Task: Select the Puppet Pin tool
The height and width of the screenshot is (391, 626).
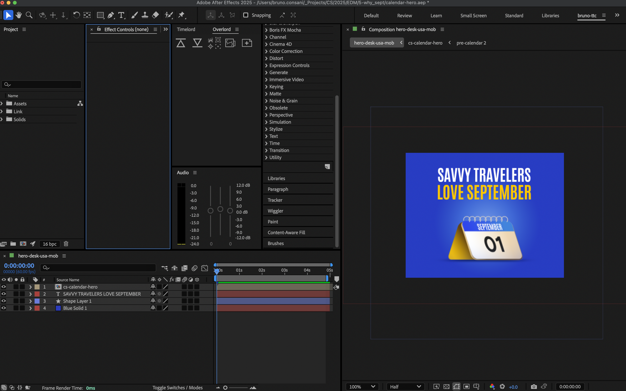Action: [x=182, y=15]
